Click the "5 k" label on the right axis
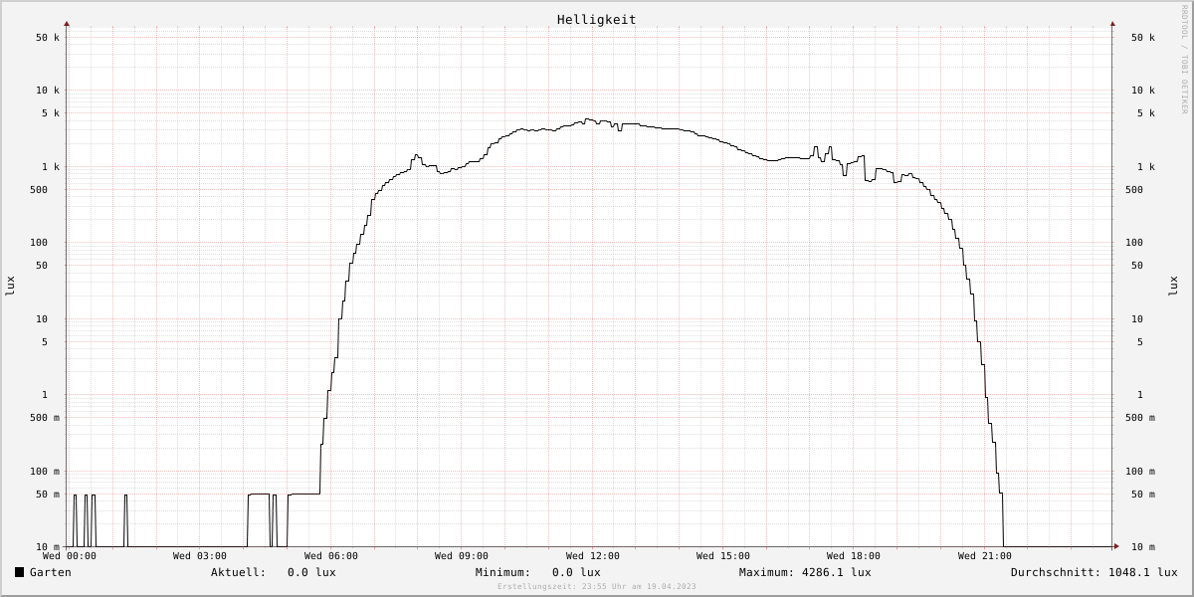The height and width of the screenshot is (597, 1194). pos(1146,113)
